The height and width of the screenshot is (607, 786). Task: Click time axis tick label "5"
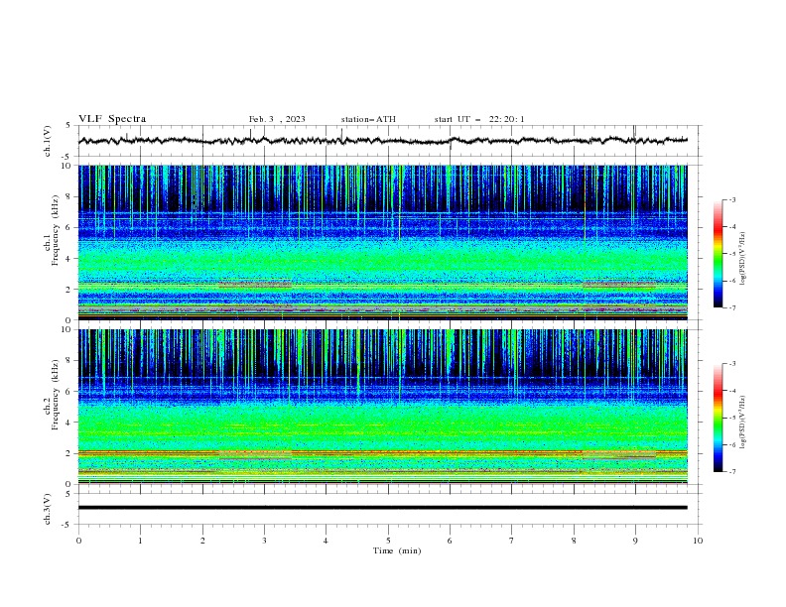[388, 541]
